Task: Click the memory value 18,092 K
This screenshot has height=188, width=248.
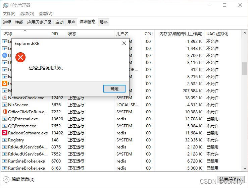Action: (x=193, y=98)
